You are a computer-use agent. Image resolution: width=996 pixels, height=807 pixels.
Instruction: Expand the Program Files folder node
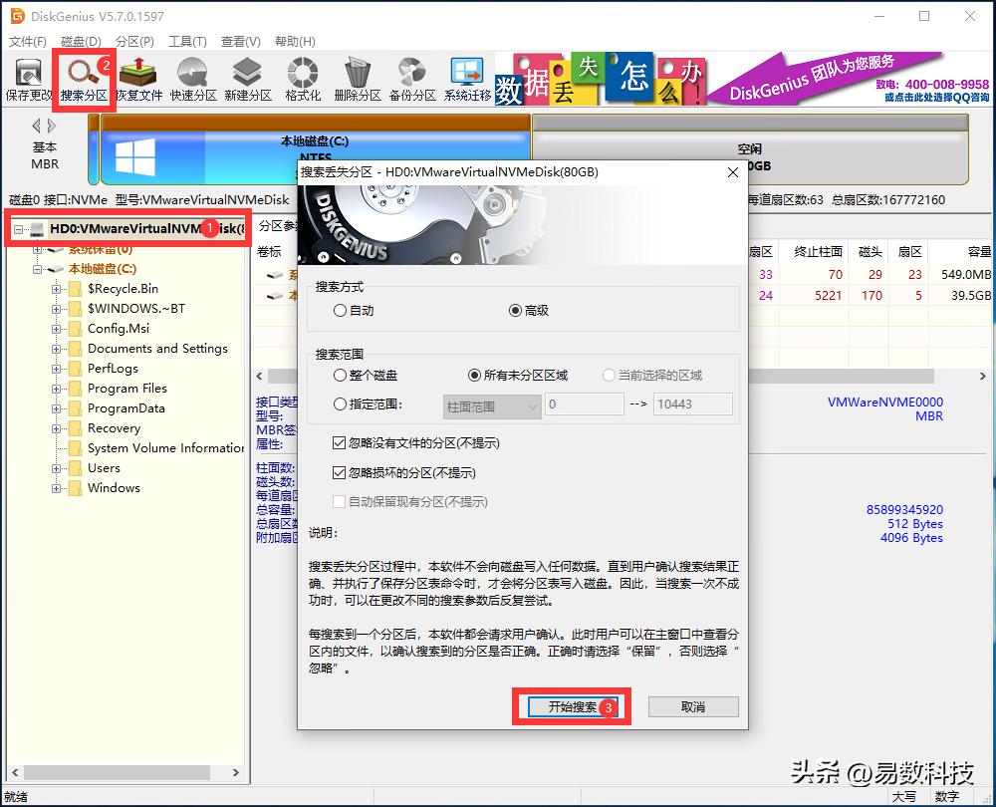pyautogui.click(x=57, y=389)
